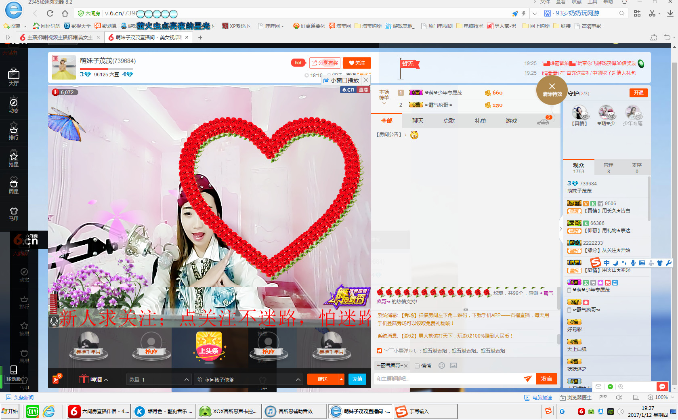Click the 开通 guardian button
Viewport: 678px width, 420px height.
coord(638,93)
